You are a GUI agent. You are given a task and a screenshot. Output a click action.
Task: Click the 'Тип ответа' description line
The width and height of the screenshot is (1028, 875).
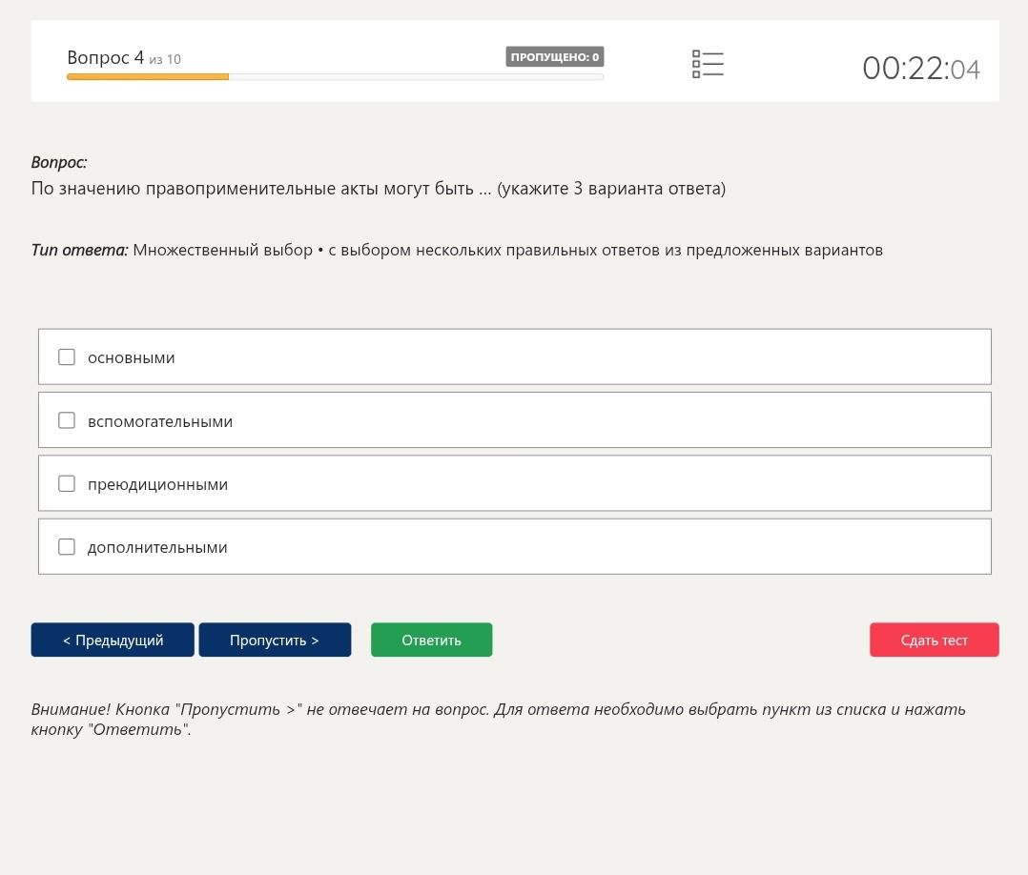tap(457, 251)
